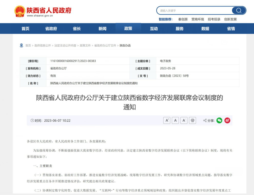
Task: Click the www.shaanxi.gov.cn site address text
Action: 40,16
